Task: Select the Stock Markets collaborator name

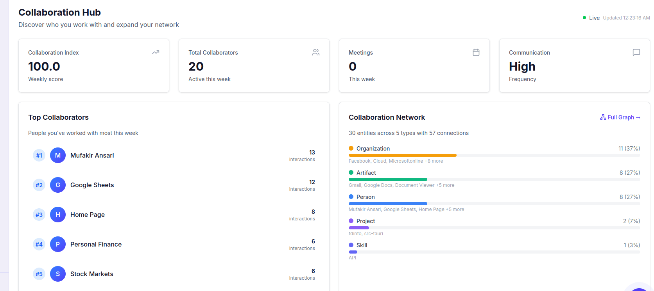Action: (x=92, y=274)
